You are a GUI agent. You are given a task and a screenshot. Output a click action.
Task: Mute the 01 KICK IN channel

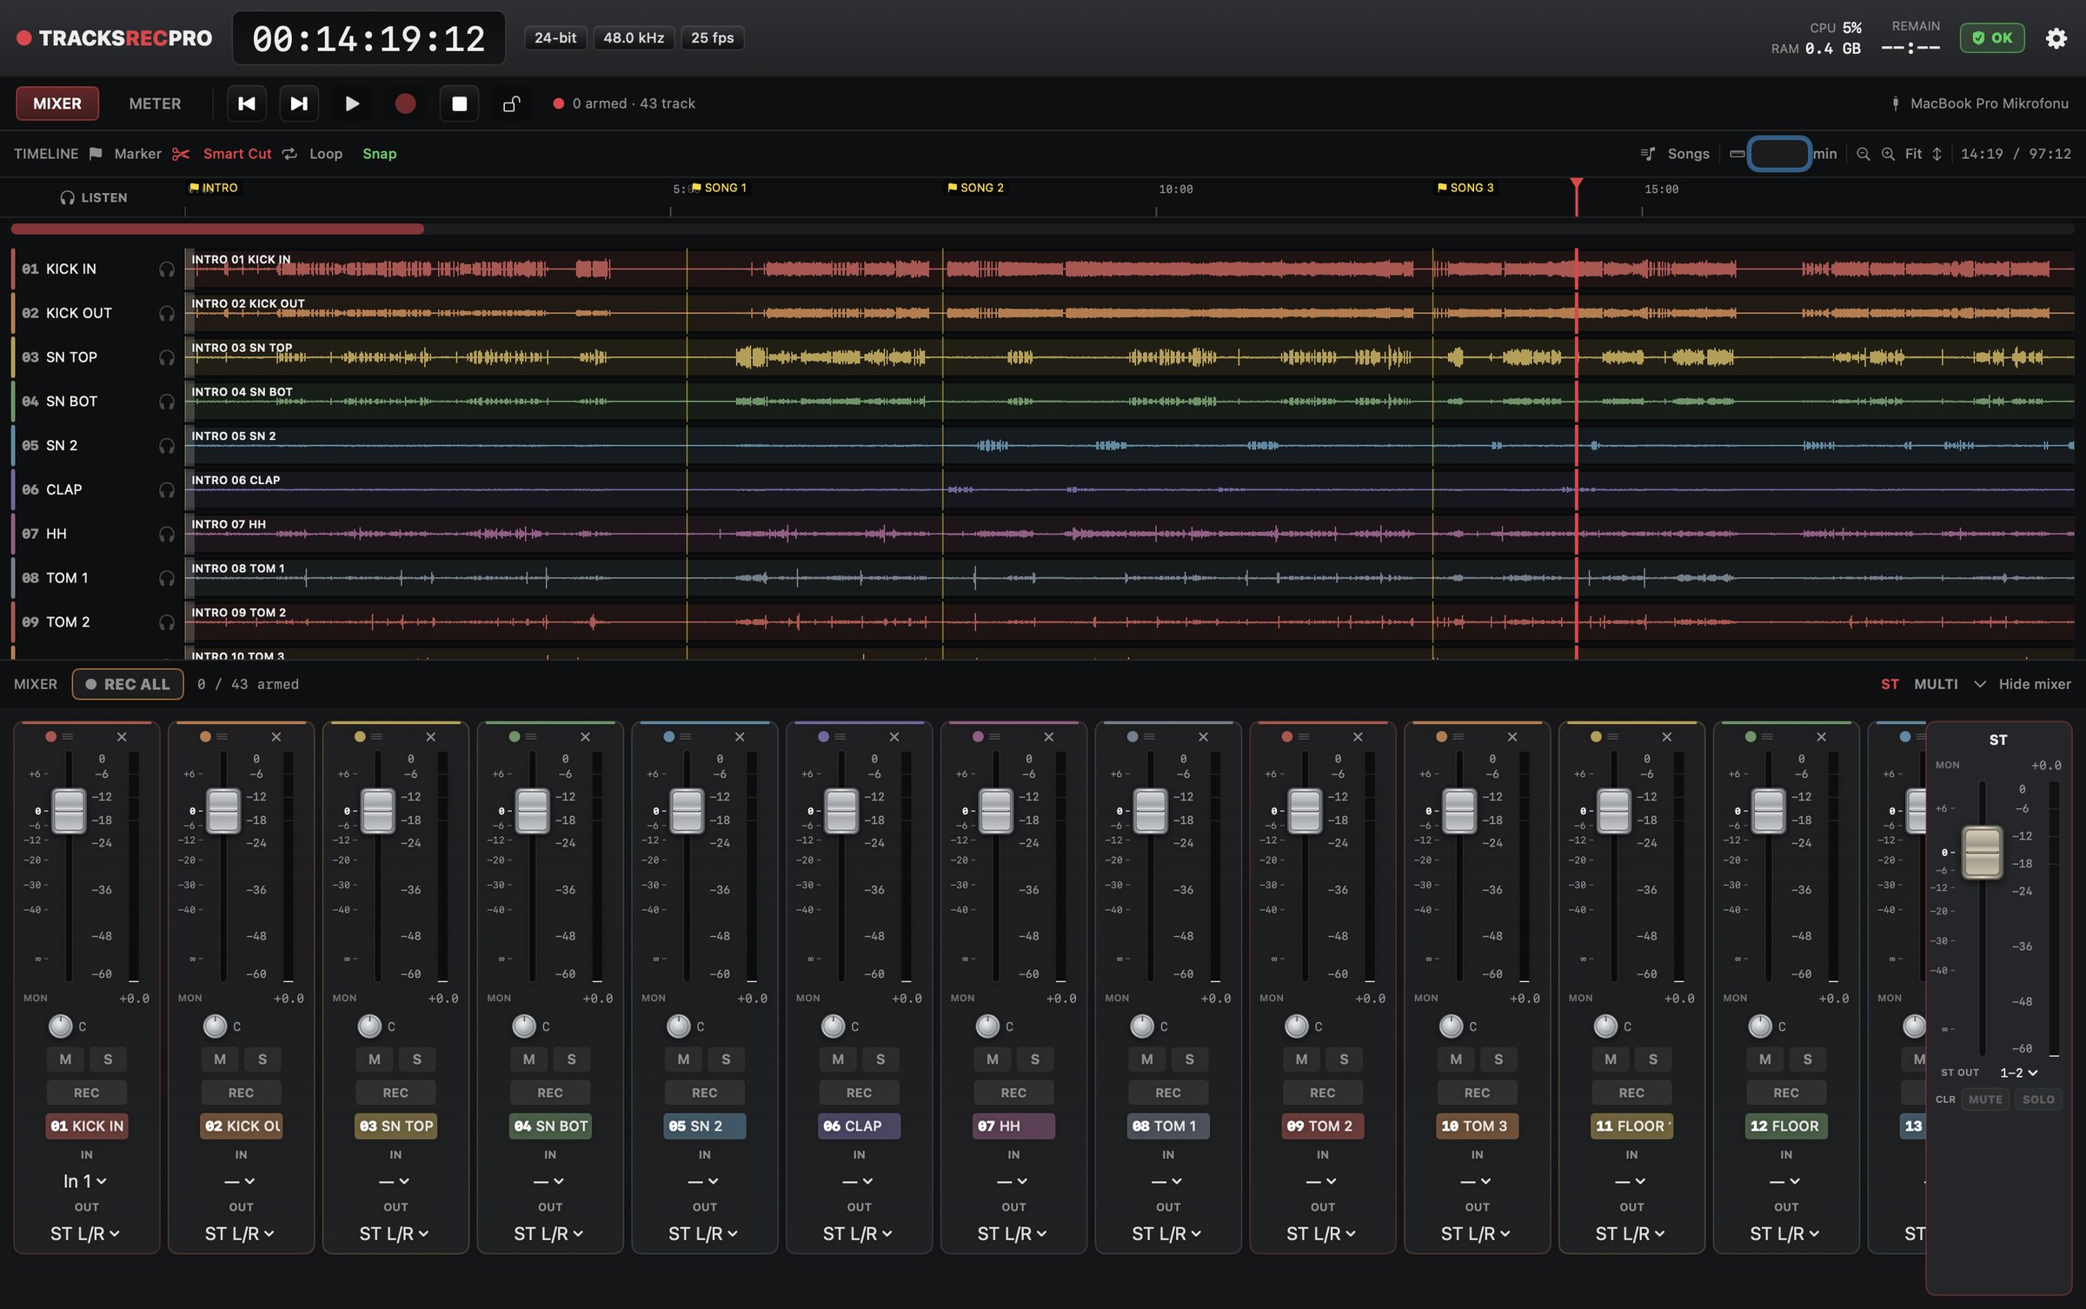65,1060
